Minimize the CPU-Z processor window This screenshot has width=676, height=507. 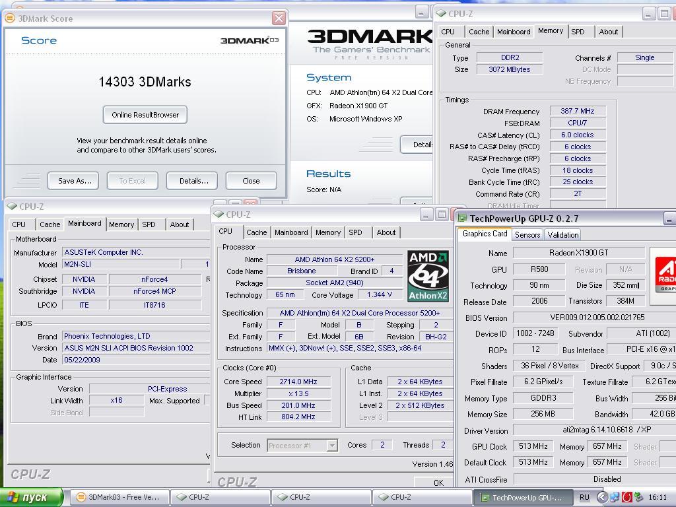[426, 215]
